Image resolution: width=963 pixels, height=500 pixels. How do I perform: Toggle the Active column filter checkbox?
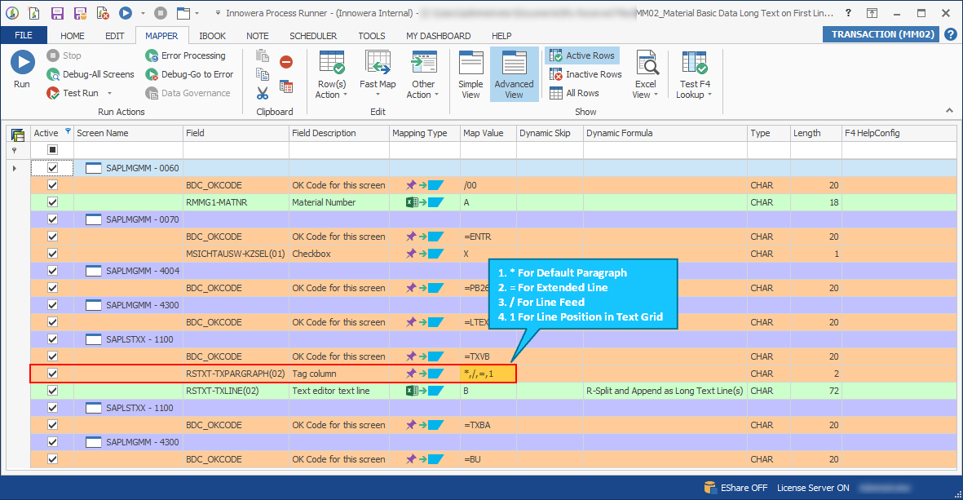(53, 150)
